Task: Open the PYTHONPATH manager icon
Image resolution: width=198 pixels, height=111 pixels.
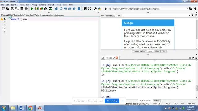Action: [x=100, y=9]
